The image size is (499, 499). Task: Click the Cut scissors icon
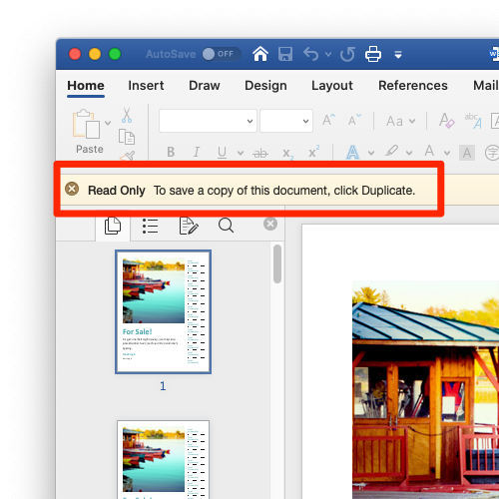point(127,115)
